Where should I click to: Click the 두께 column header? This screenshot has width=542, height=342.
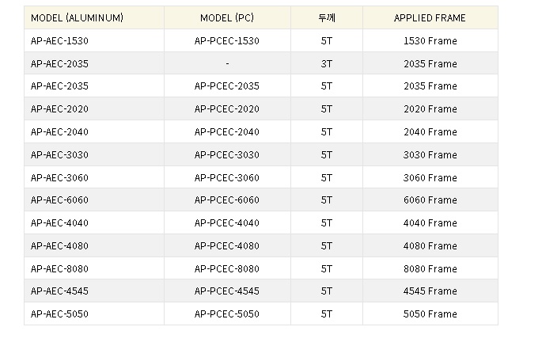[x=327, y=17]
